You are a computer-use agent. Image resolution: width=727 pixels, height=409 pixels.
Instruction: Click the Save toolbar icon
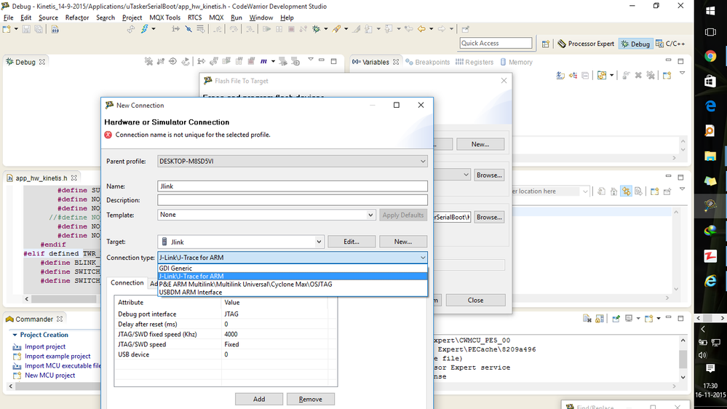pyautogui.click(x=26, y=29)
